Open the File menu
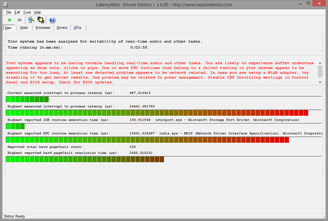The image size is (328, 221). tap(9, 12)
